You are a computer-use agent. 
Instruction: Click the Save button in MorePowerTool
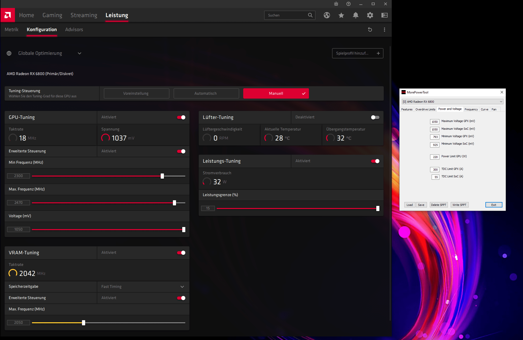tap(421, 205)
